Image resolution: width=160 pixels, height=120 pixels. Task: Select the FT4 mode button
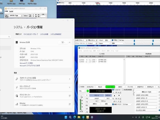(x=87, y=102)
